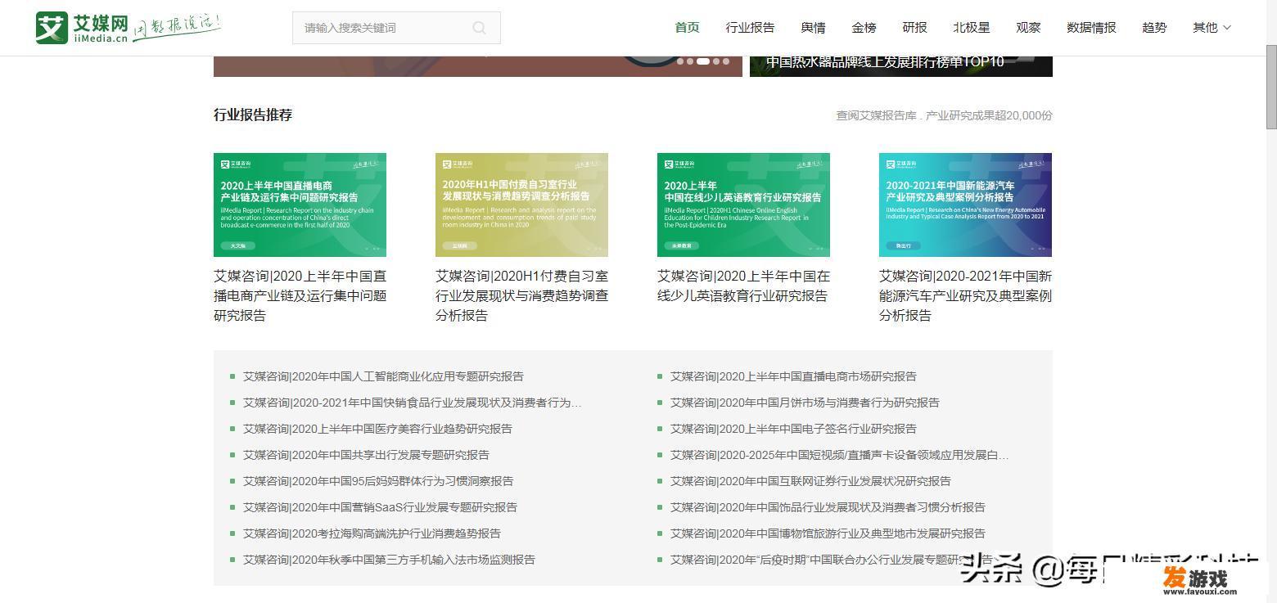This screenshot has height=603, width=1277.
Task: Open title link 2020上半年中国直播电商产业链及运行集中问题研究报告
Action: click(300, 295)
